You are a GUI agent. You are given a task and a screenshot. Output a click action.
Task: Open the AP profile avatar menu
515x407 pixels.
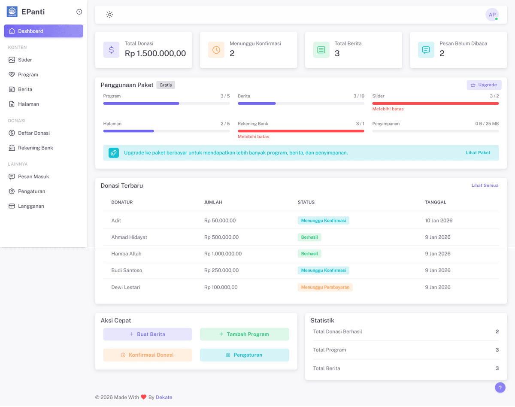[x=492, y=15]
